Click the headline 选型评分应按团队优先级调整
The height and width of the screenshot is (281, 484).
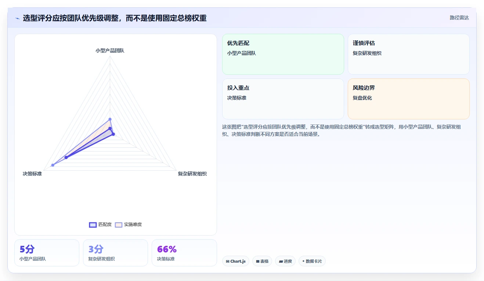(115, 18)
